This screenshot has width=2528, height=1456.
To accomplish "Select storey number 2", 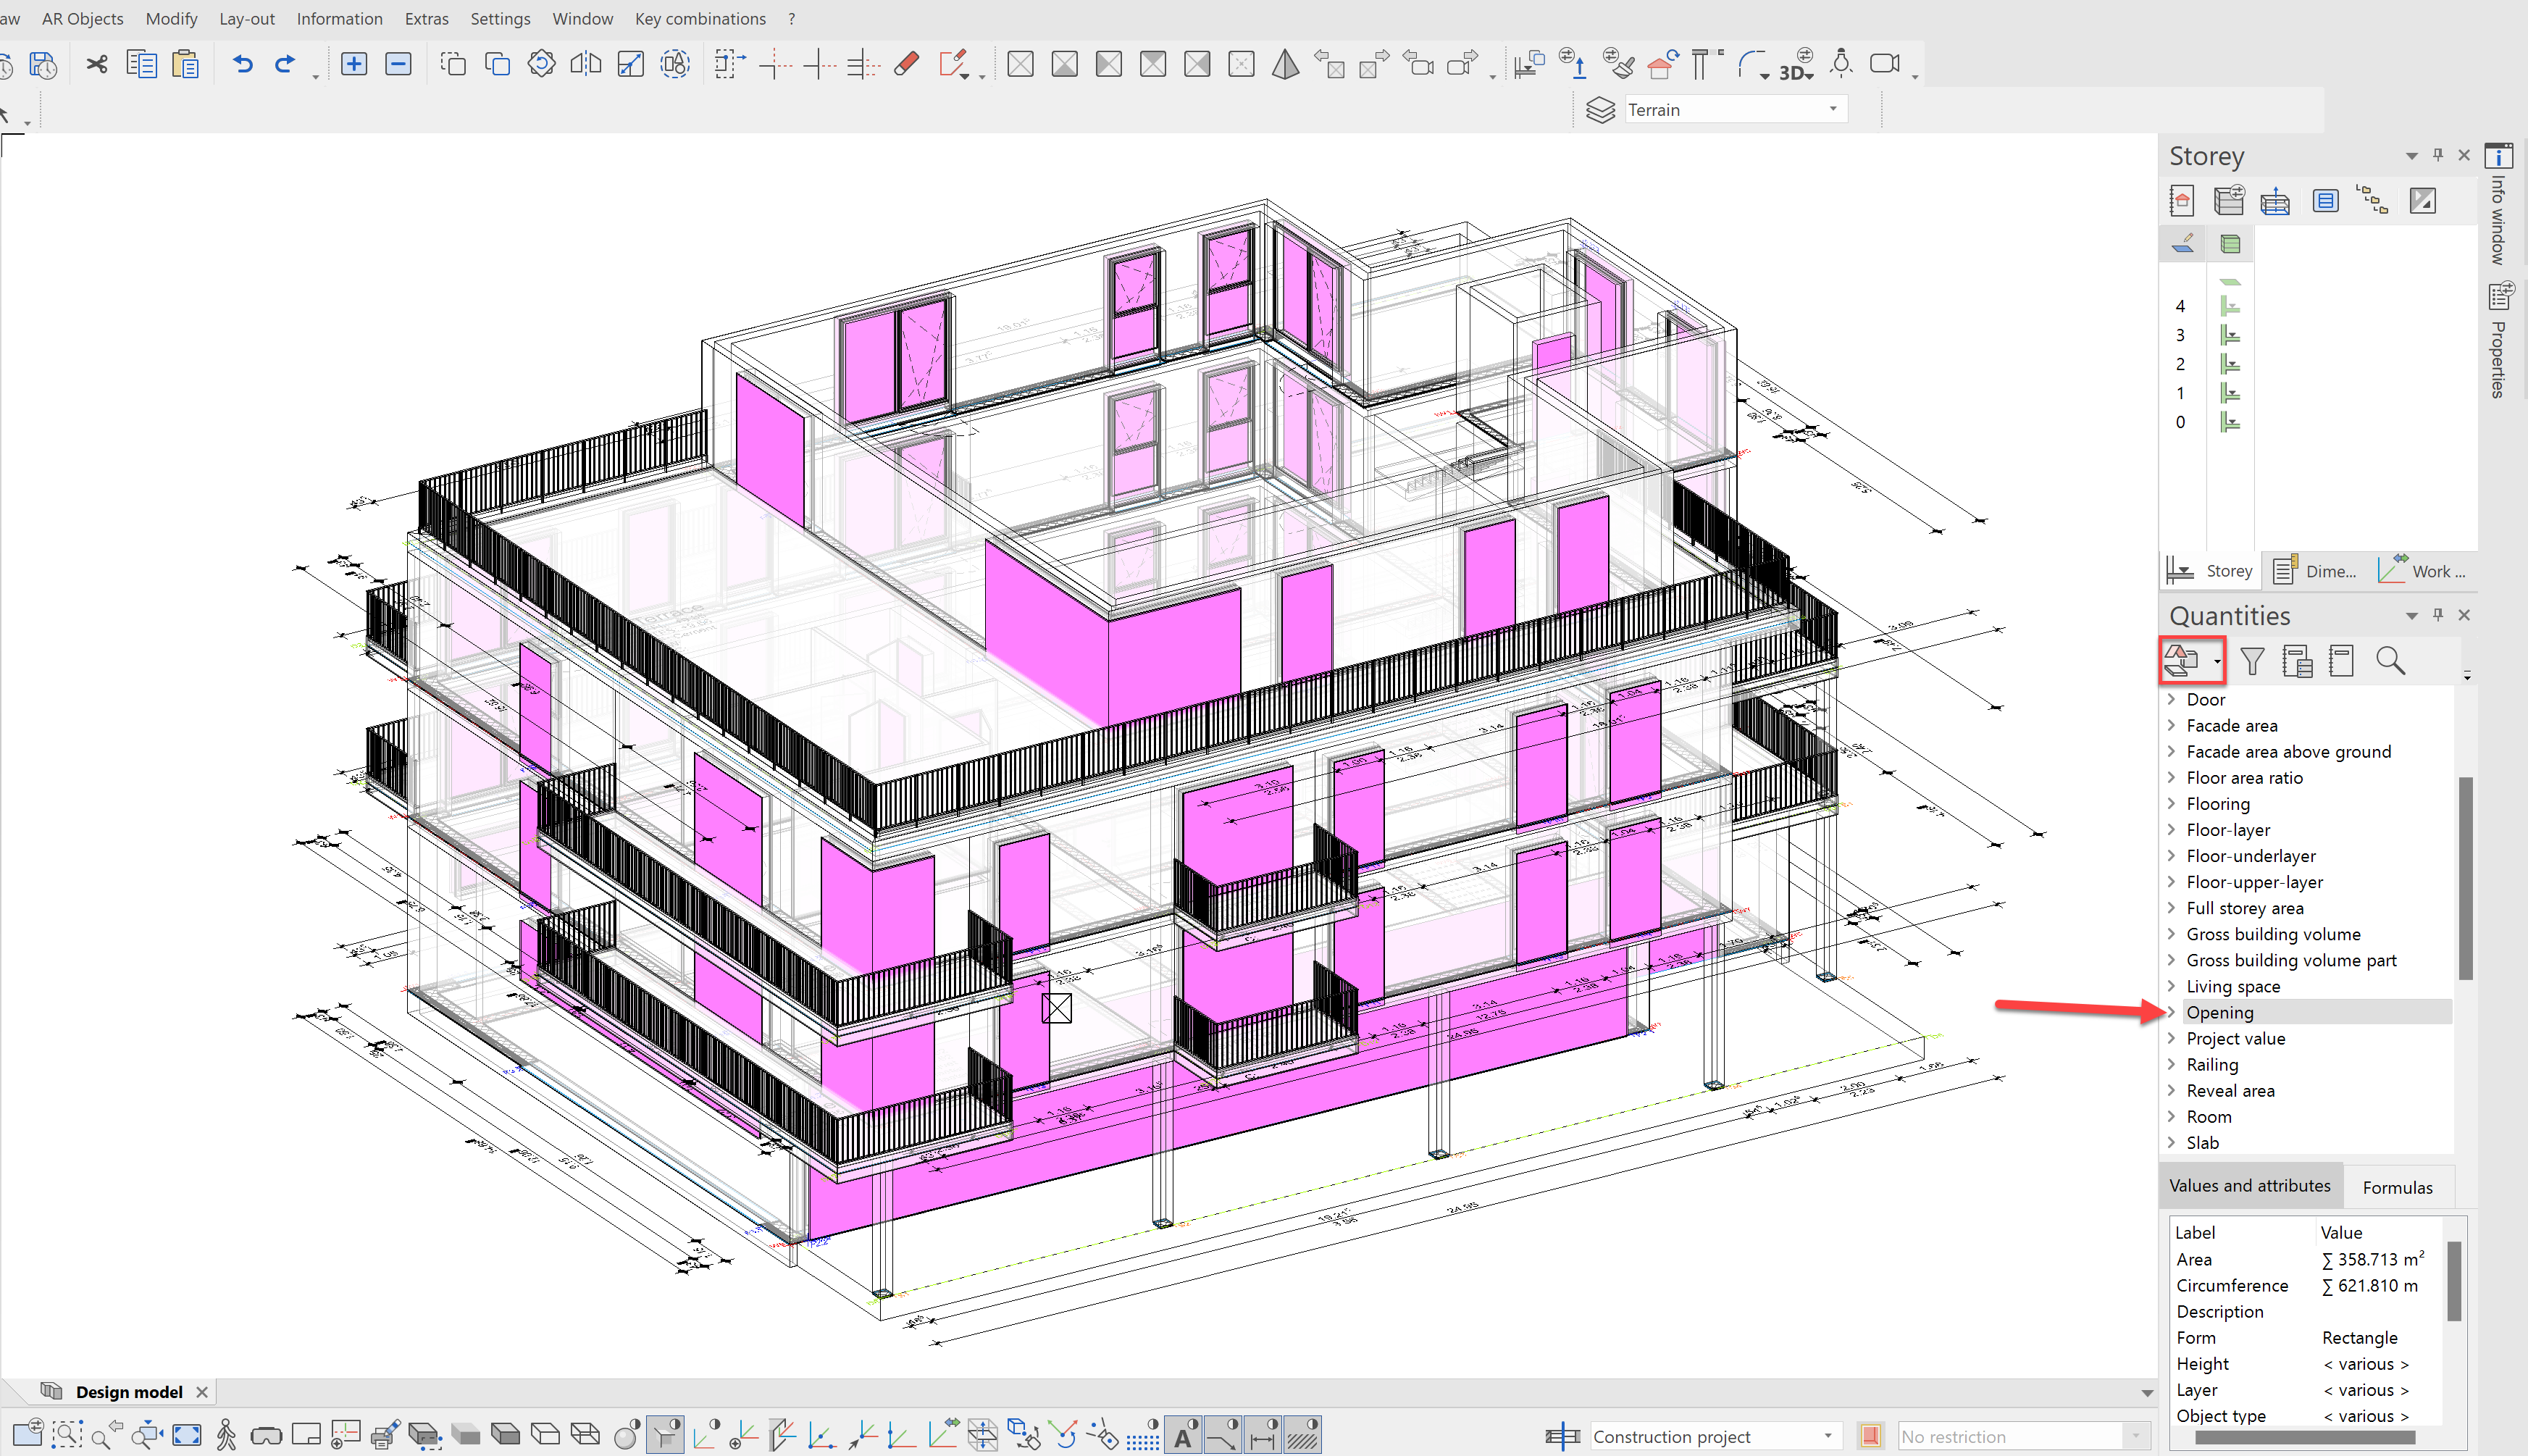I will pyautogui.click(x=2180, y=364).
